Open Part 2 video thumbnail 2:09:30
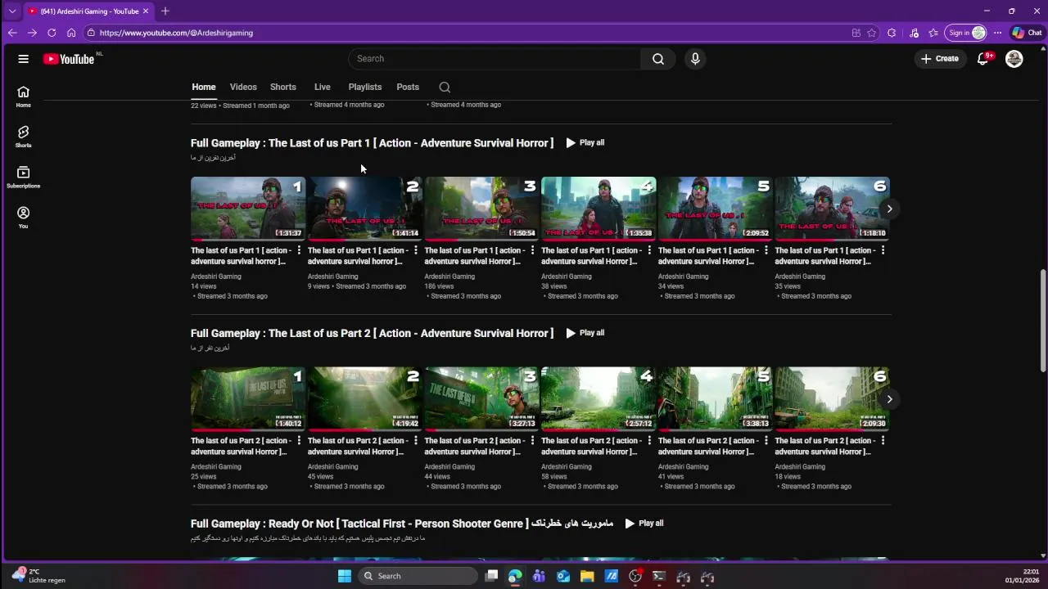Viewport: 1048px width, 589px height. pos(832,399)
